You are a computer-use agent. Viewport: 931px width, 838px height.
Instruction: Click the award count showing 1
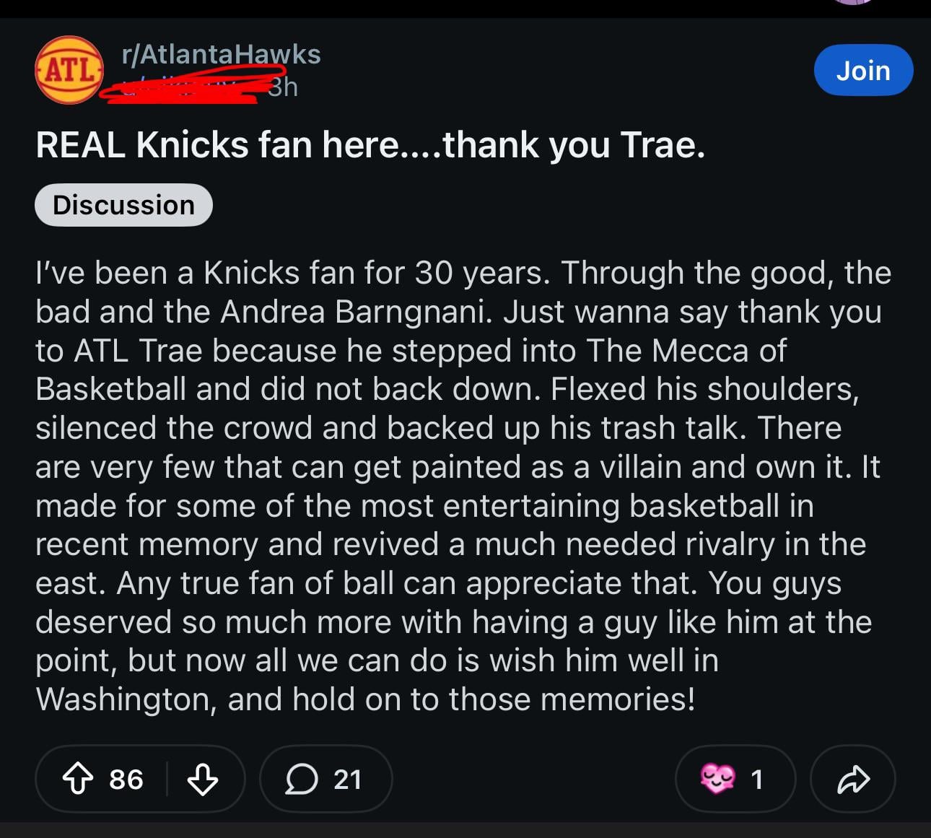pyautogui.click(x=757, y=780)
